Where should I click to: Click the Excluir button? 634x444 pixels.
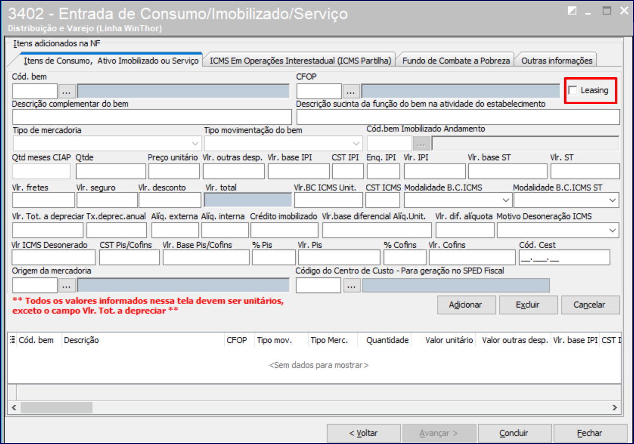[528, 305]
